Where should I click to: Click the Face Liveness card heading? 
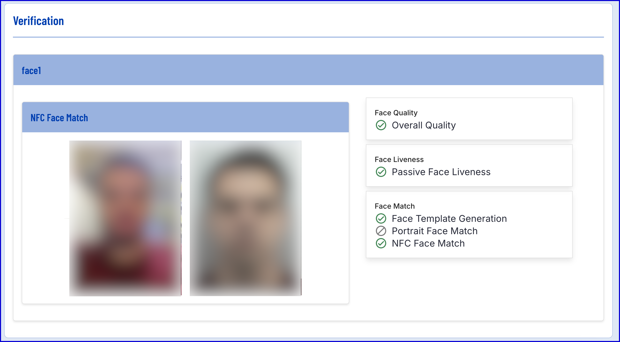pos(399,159)
